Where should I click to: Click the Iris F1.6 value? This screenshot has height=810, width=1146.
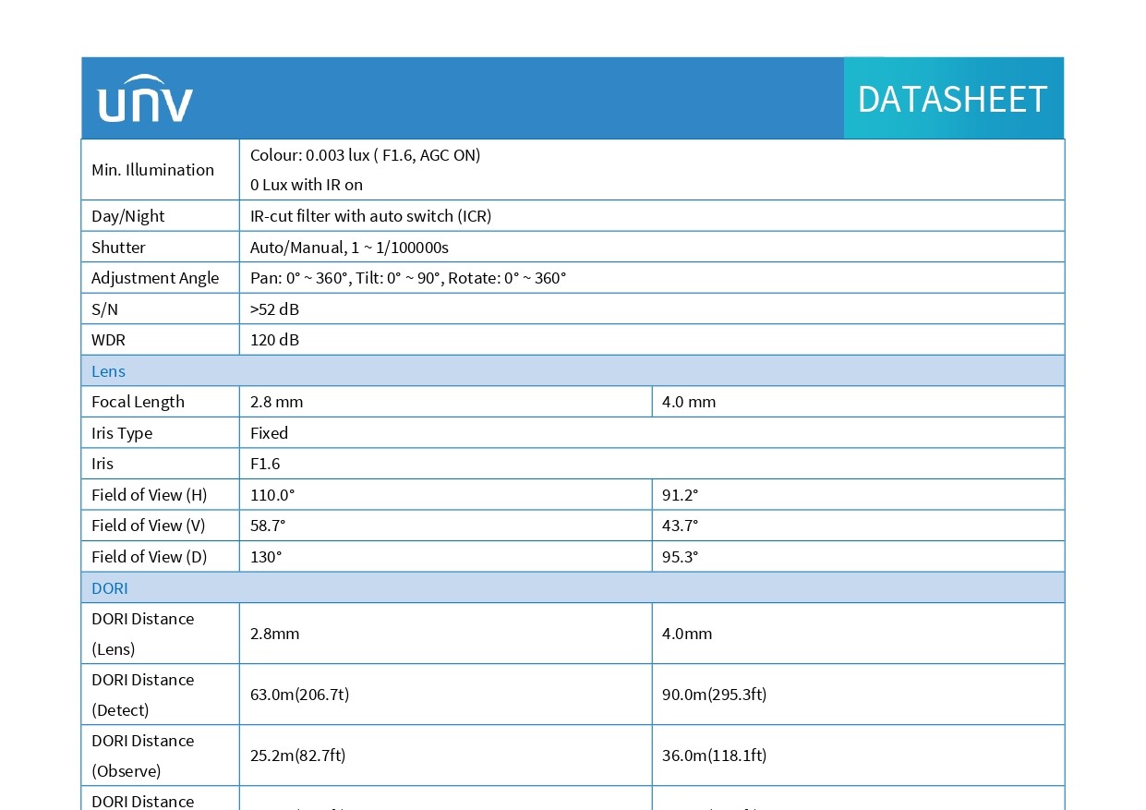(x=265, y=464)
